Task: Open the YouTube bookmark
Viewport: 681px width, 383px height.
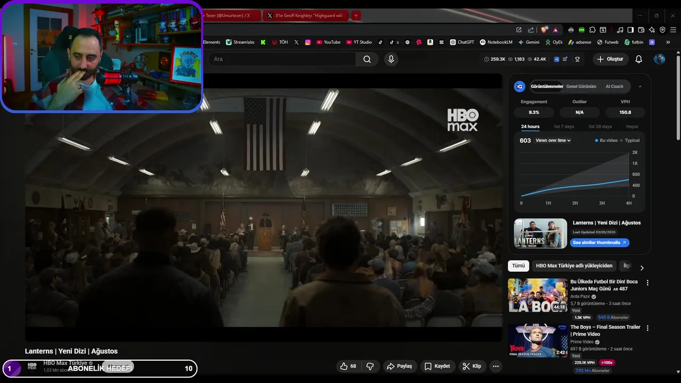Action: (328, 42)
